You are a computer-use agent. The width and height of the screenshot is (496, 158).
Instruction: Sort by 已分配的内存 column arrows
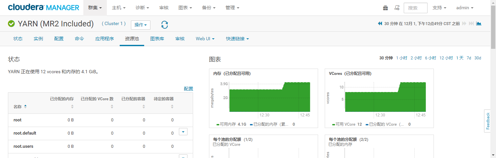pyautogui.click(x=72, y=107)
